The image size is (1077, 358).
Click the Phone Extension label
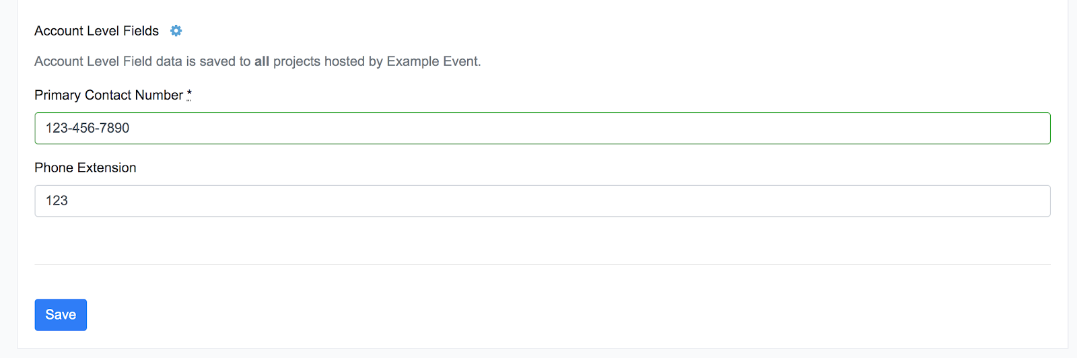coord(85,168)
